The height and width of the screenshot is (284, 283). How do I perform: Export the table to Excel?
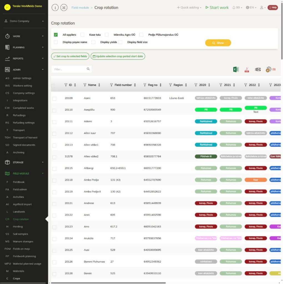point(236,69)
